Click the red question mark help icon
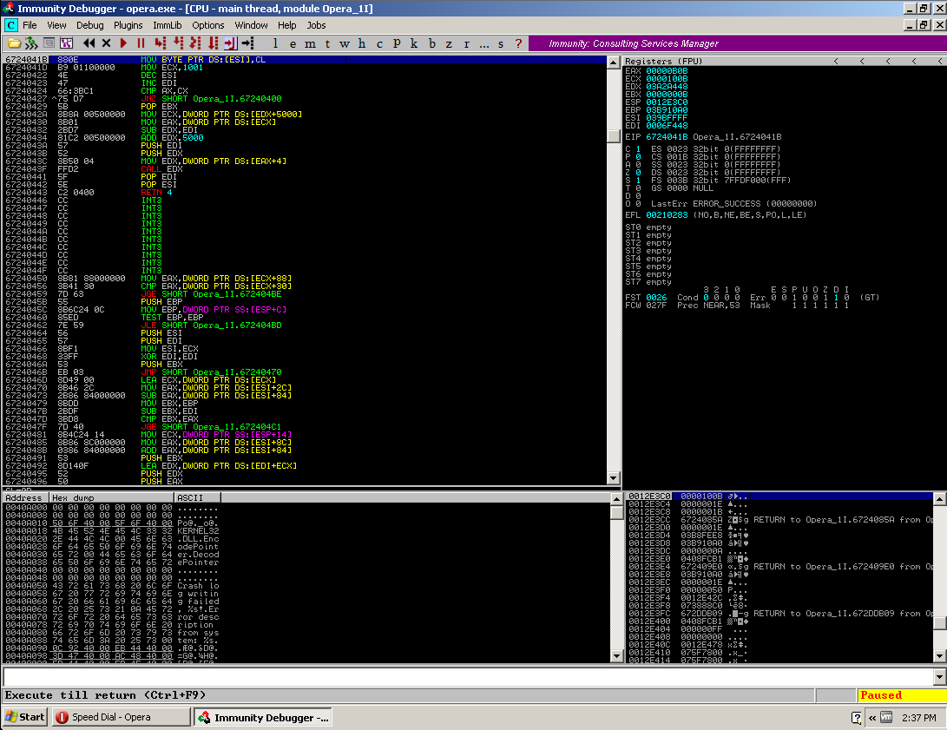947x730 pixels. click(518, 43)
